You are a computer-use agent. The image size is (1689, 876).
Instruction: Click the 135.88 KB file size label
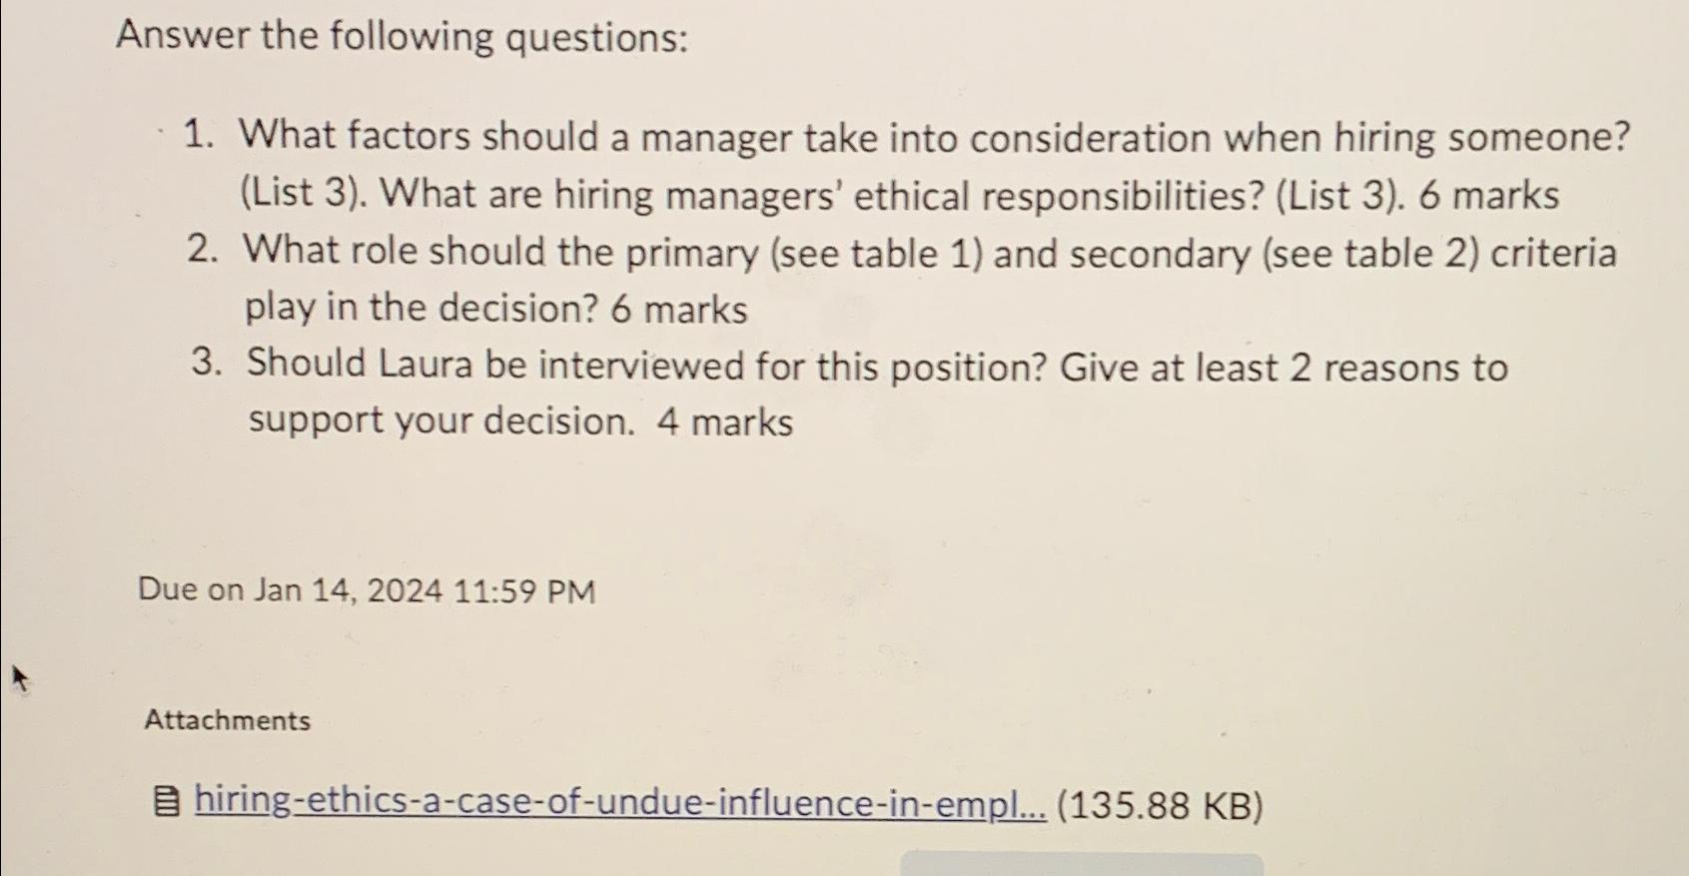1161,805
